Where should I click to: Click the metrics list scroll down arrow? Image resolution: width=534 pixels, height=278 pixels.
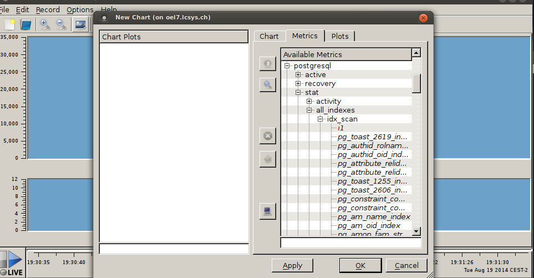pyautogui.click(x=416, y=231)
